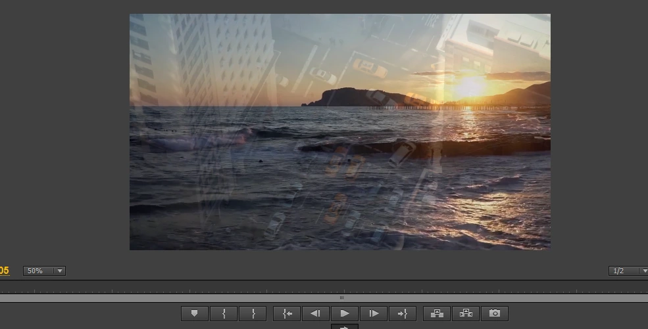Step forward one frame

pyautogui.click(x=373, y=314)
